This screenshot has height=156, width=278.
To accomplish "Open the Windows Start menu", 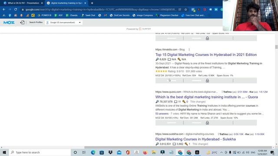I will 4,152.
